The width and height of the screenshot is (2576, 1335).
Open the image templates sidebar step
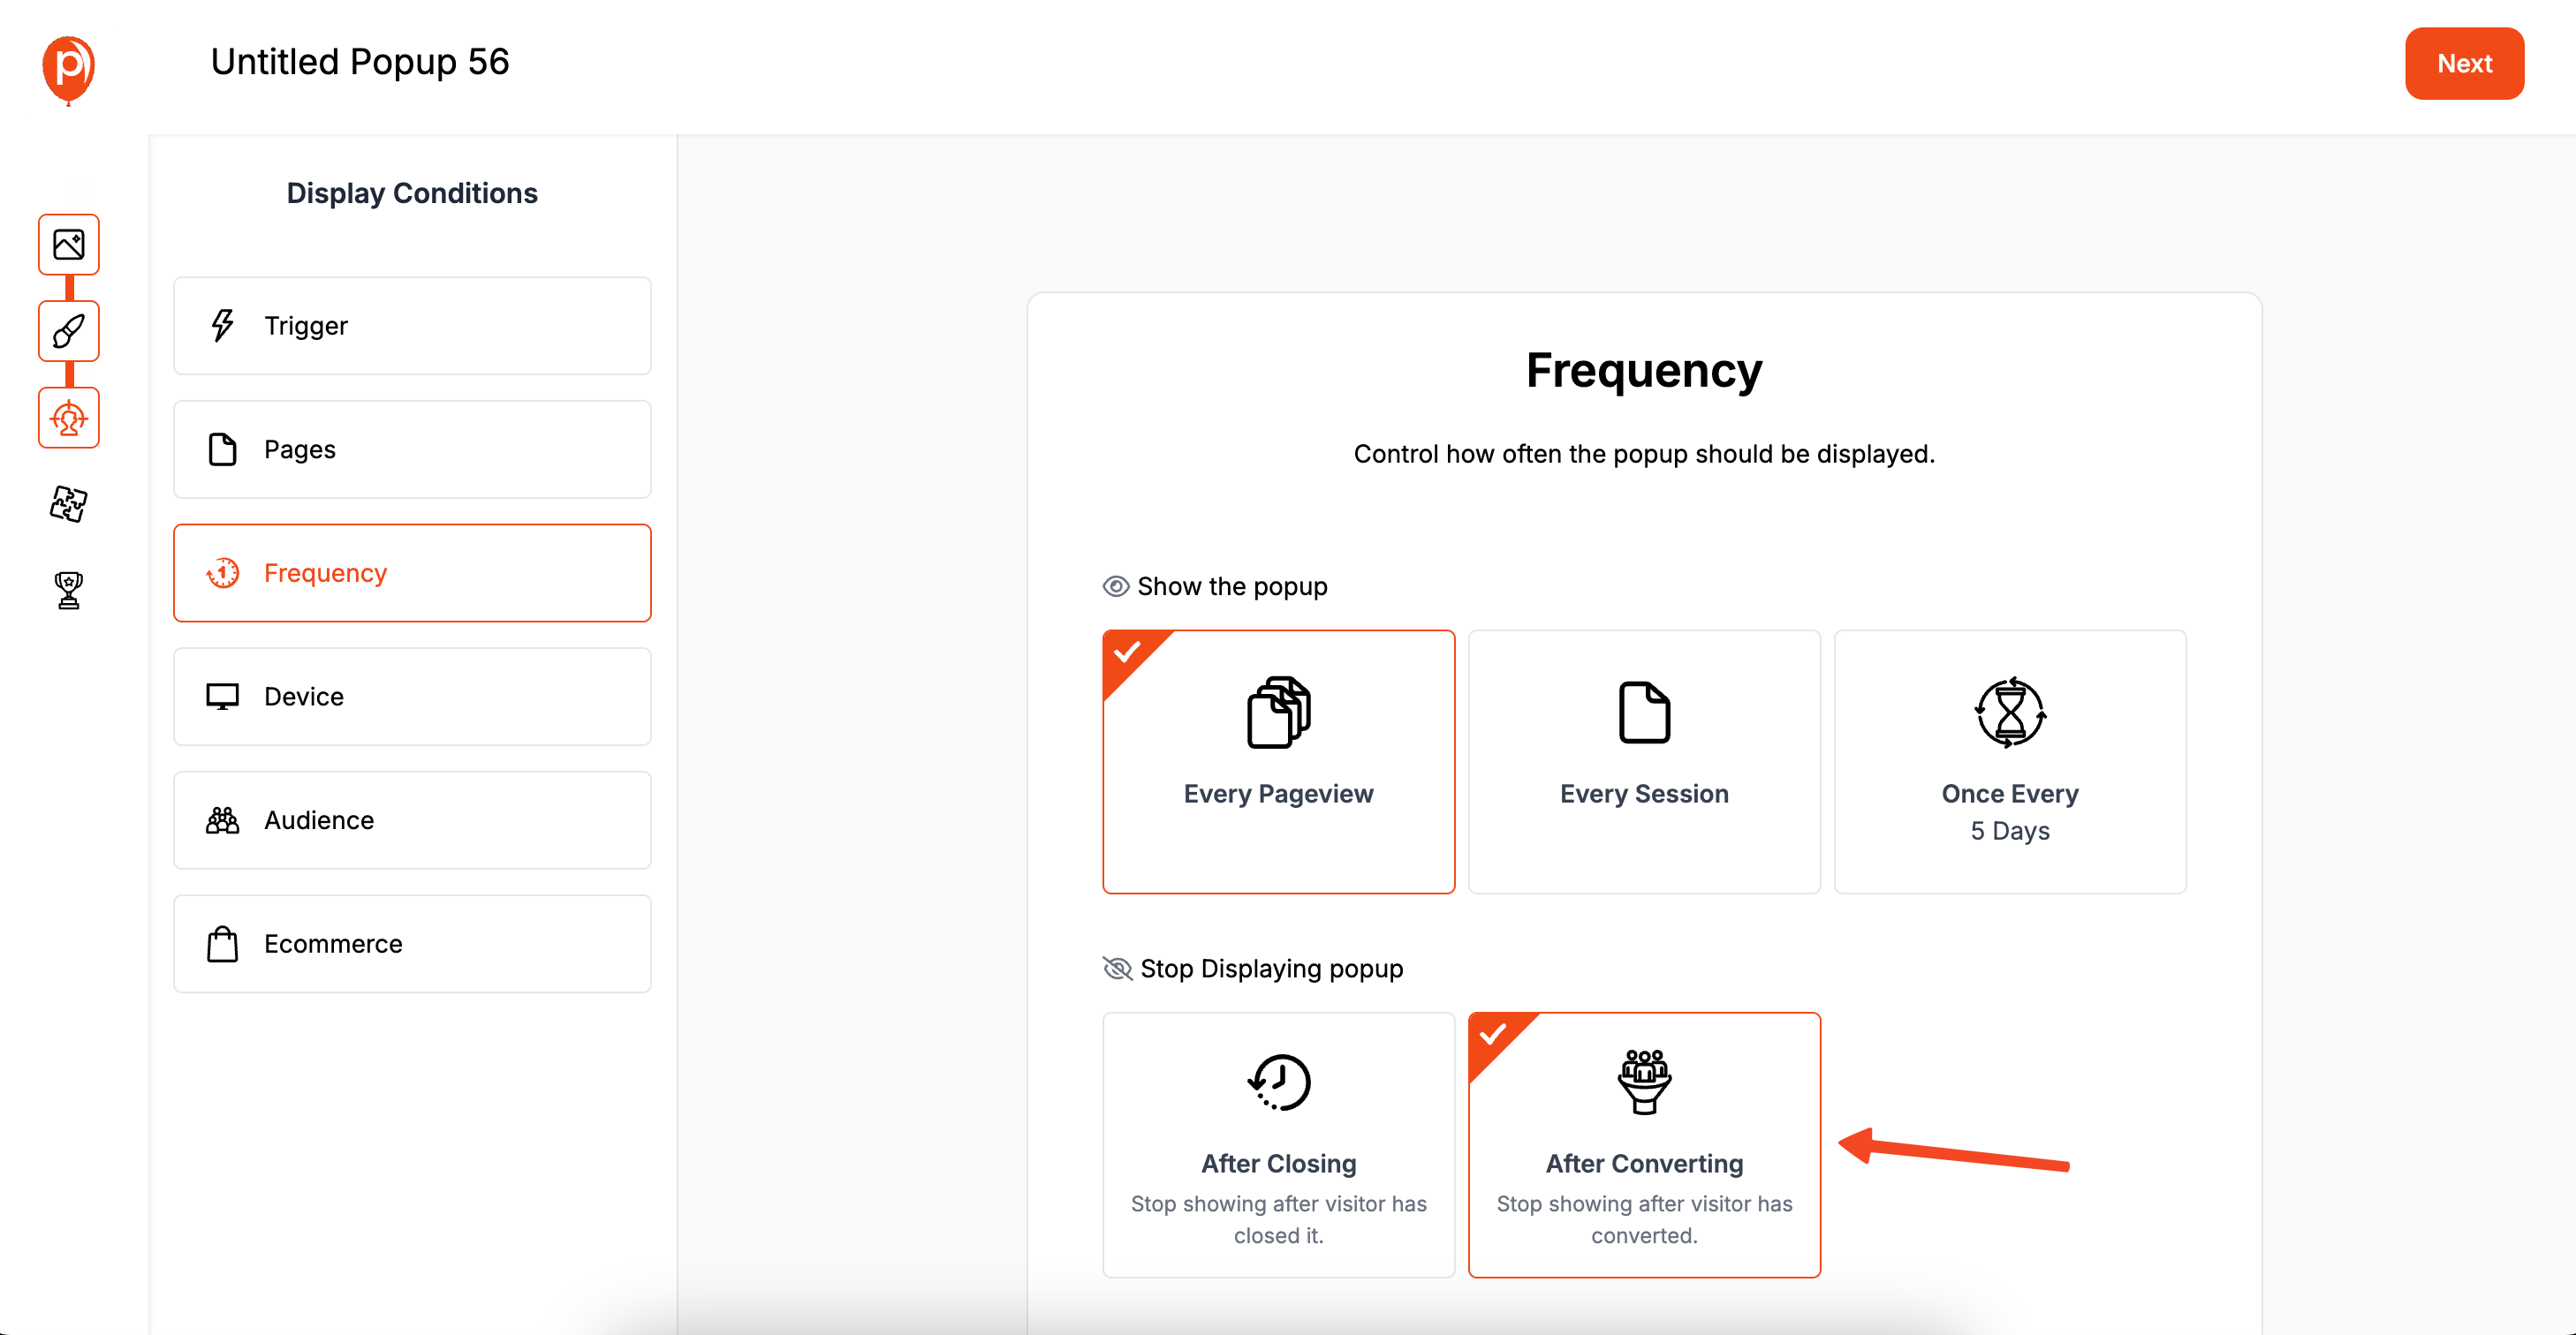tap(69, 244)
